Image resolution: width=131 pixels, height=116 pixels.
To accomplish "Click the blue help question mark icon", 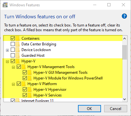I will 124,16.
